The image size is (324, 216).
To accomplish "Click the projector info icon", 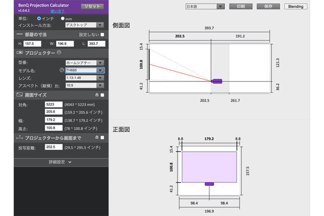I will click(x=59, y=53).
